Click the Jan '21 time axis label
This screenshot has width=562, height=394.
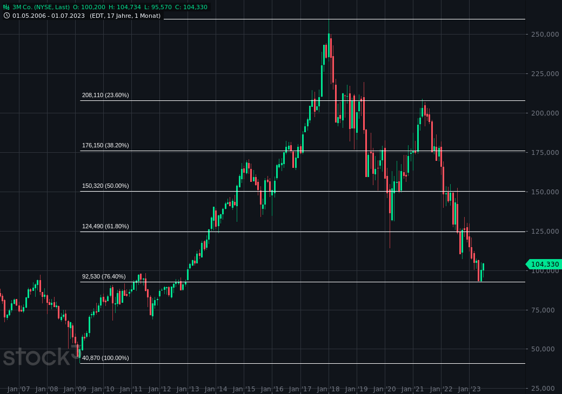[x=413, y=389]
